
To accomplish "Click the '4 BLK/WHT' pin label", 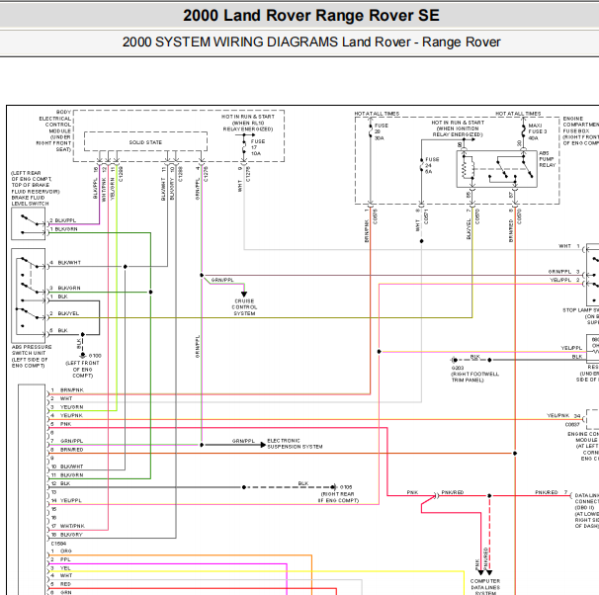I will (x=65, y=262).
